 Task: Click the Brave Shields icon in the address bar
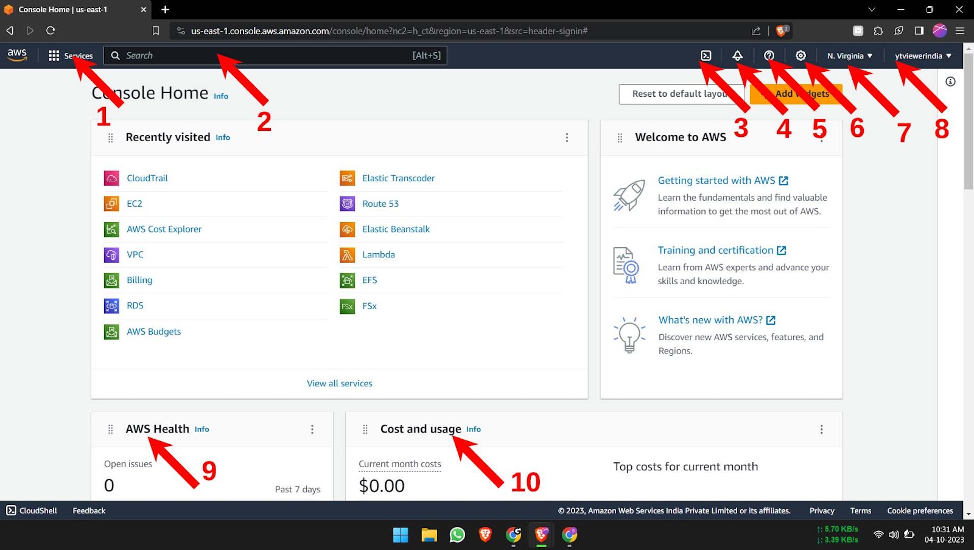click(x=782, y=30)
